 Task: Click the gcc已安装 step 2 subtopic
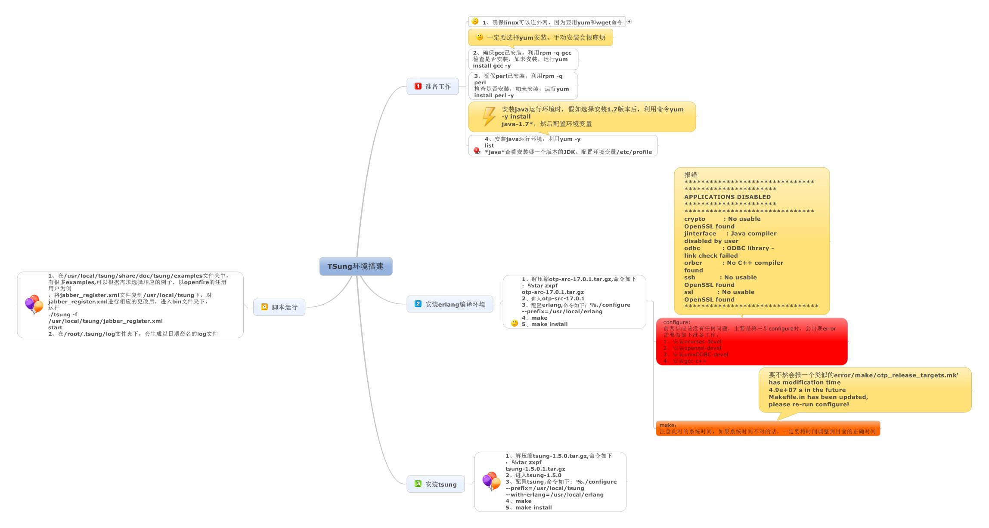[x=523, y=59]
